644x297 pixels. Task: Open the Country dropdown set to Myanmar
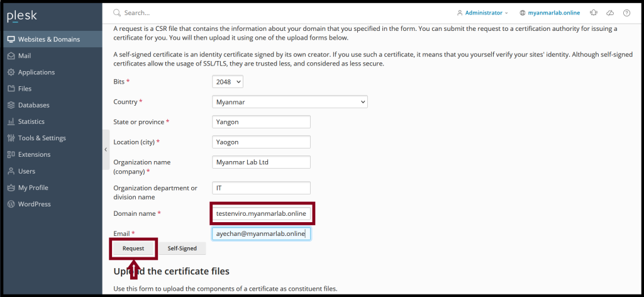point(289,101)
